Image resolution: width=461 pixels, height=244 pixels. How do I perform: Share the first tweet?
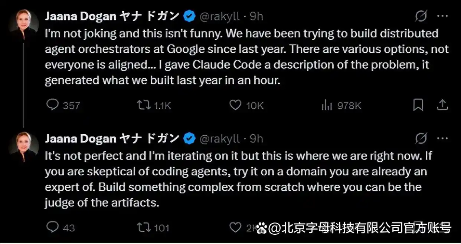442,105
